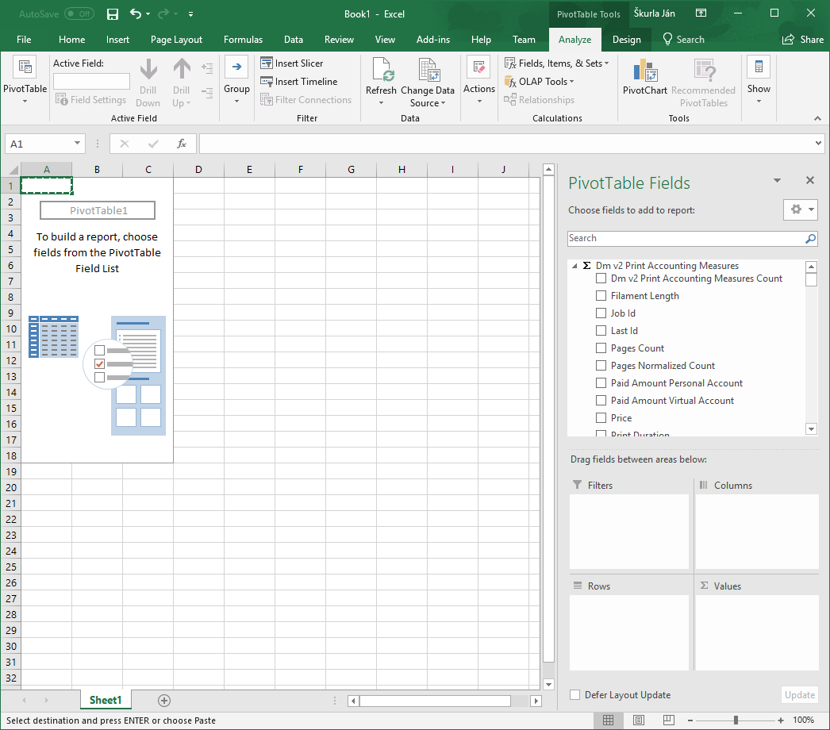
Task: Open Fields, Items, & Sets menu
Action: [x=557, y=63]
